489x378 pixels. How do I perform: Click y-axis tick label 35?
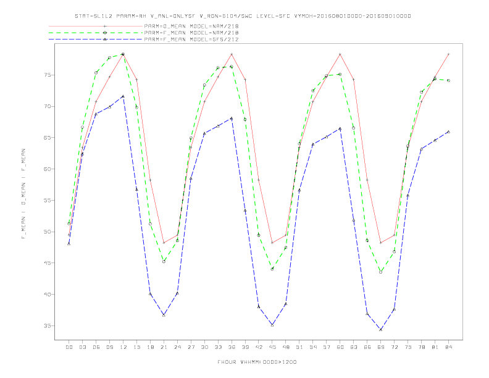point(48,325)
